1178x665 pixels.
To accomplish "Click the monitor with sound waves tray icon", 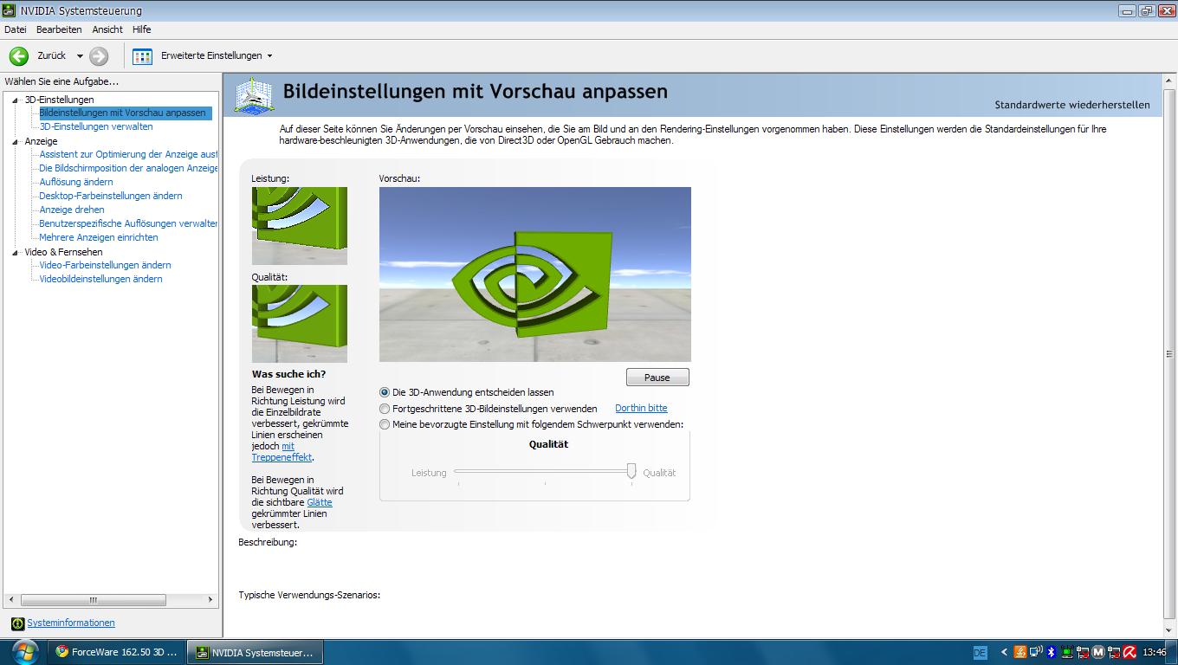I will pyautogui.click(x=1036, y=652).
